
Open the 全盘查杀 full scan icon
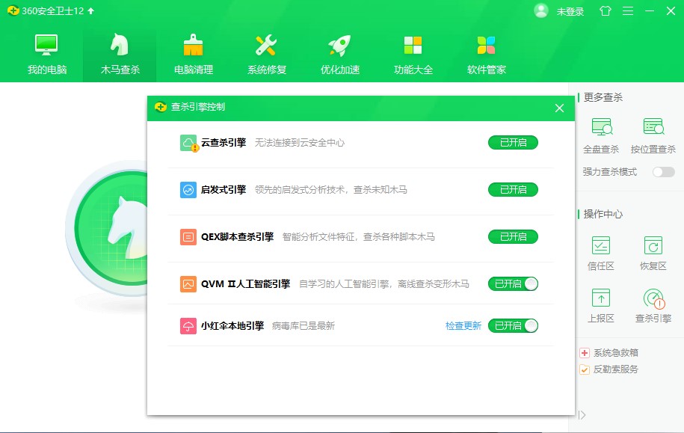pos(601,127)
